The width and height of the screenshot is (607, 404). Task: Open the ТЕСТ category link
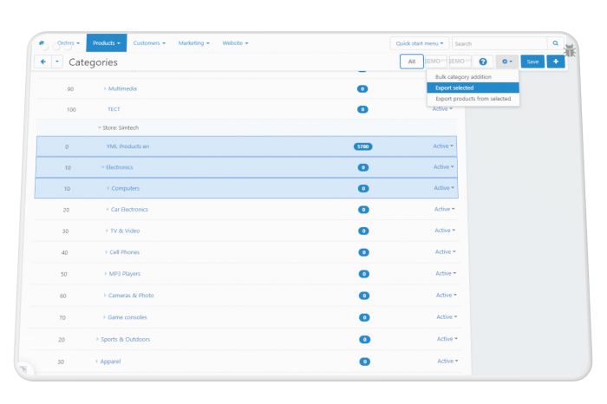tap(114, 109)
